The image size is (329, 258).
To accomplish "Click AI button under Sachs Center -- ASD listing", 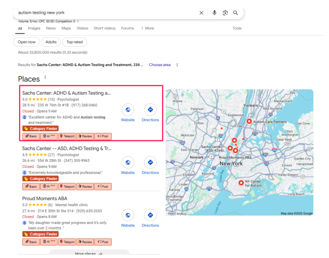I will (49, 186).
